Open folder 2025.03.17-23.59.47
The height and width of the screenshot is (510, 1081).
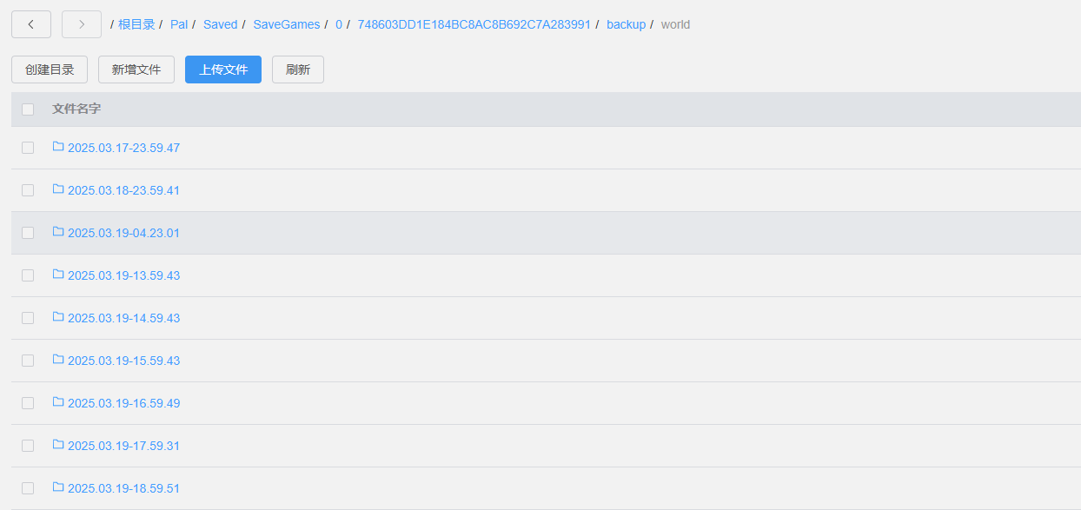coord(123,148)
